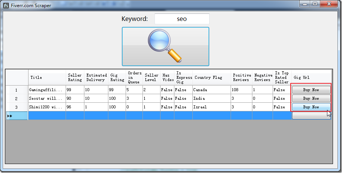Image resolution: width=342 pixels, height=173 pixels.
Task: Click Buy Now for Gamingaffili row
Action: click(x=311, y=90)
